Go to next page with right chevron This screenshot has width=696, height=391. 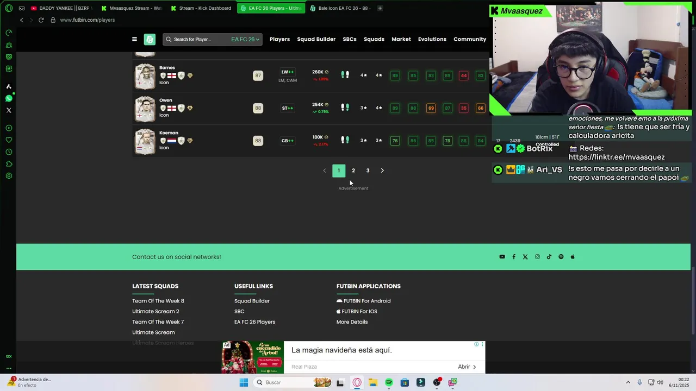[382, 171]
